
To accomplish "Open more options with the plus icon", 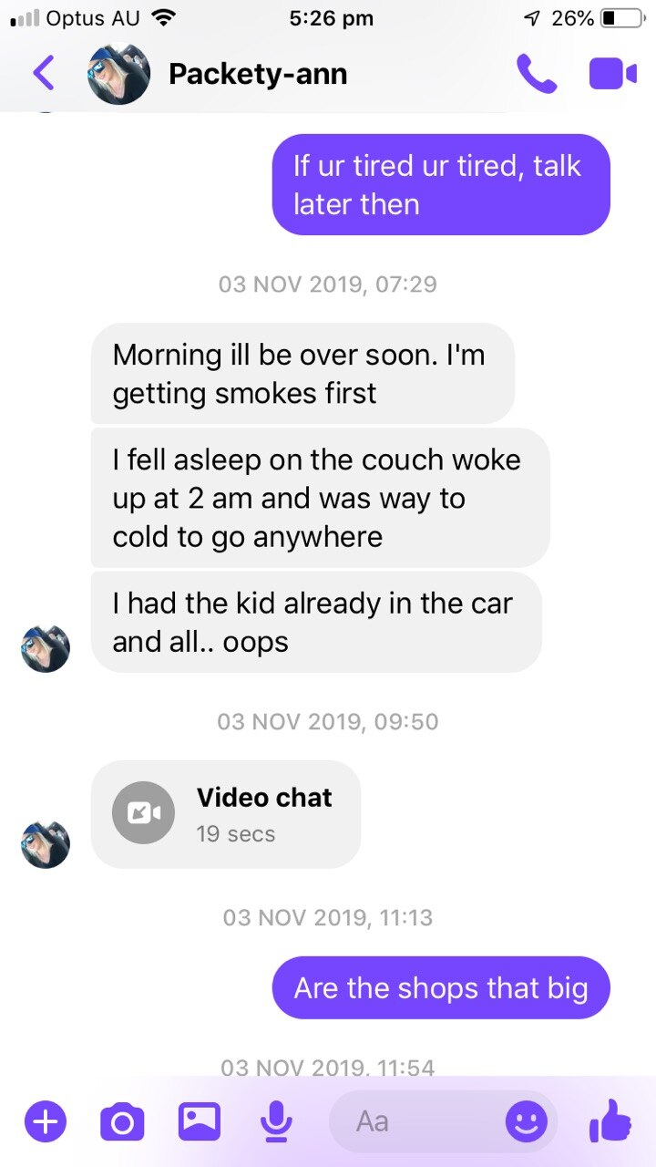I will coord(45,1121).
